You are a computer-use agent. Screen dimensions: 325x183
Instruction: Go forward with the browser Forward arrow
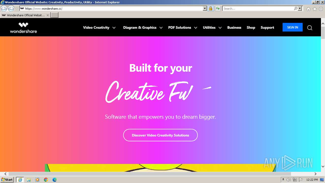coord(11,8)
